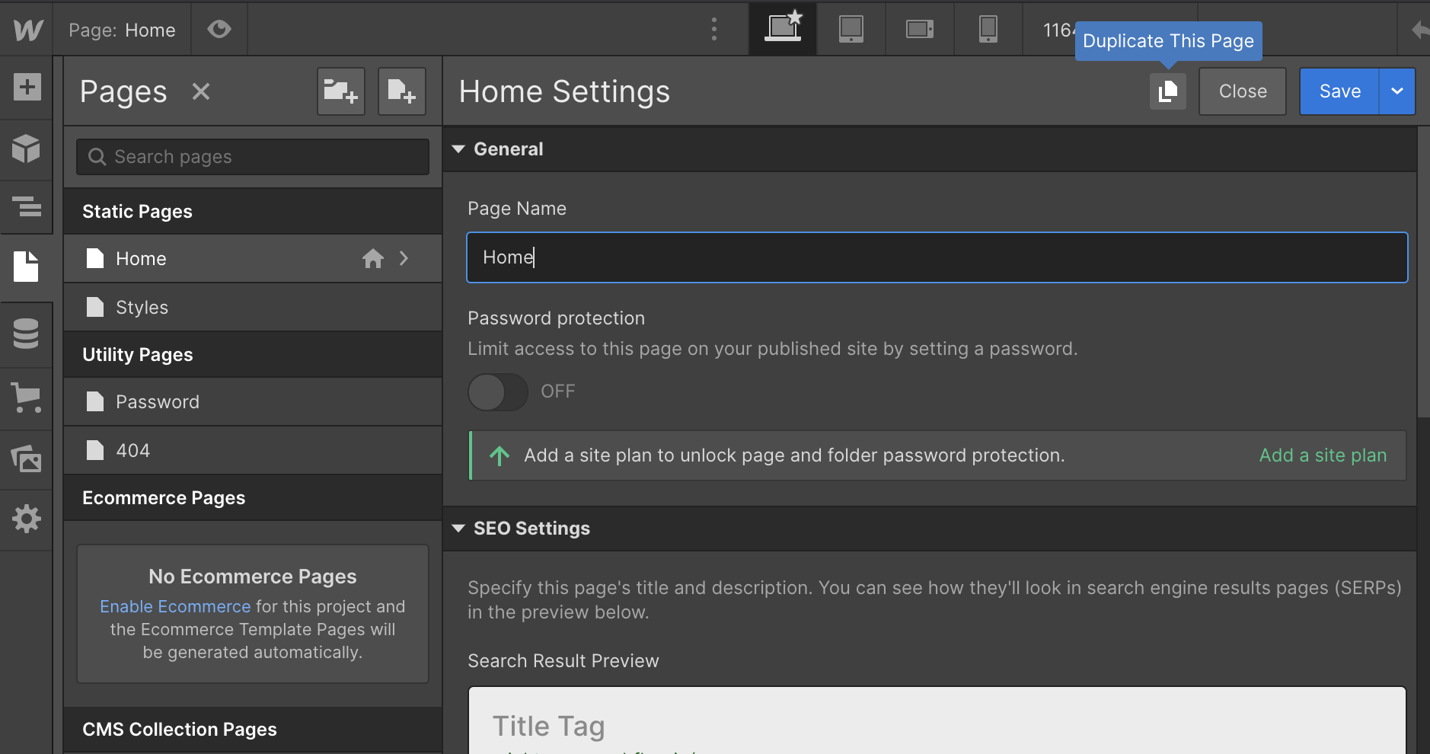Screen dimensions: 1430x754
Task: Click the Utility Pages header
Action: click(x=253, y=355)
